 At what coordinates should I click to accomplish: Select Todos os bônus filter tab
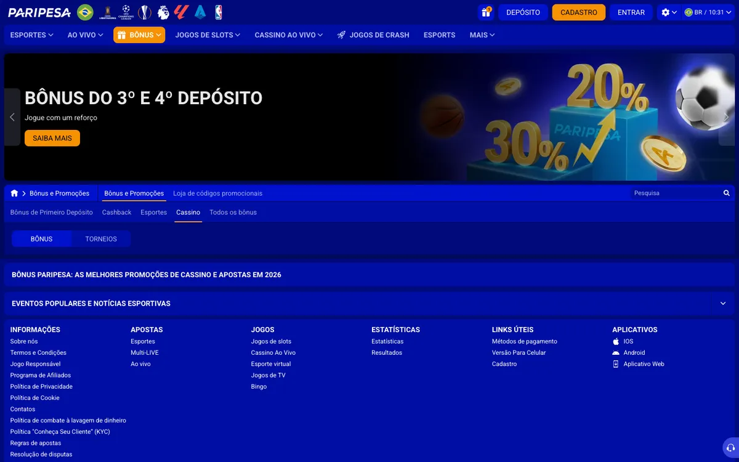(x=233, y=213)
